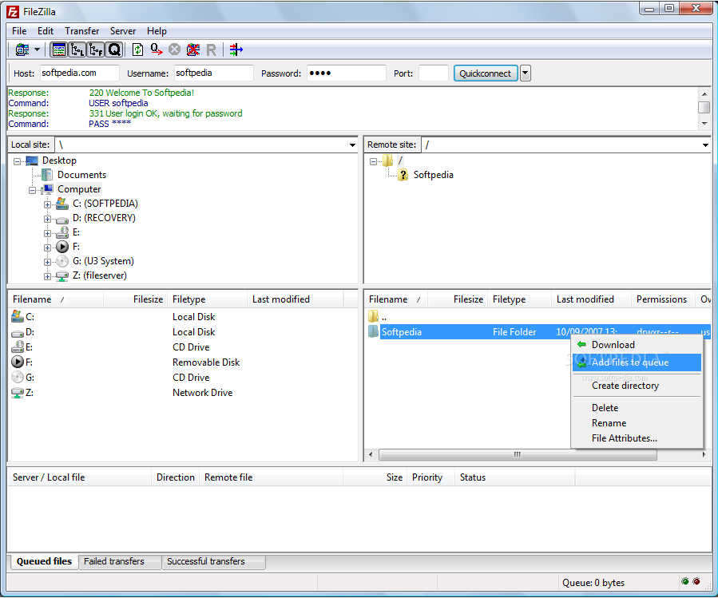This screenshot has height=598, width=718.
Task: Select the D: Local Disk row icon
Action: coord(18,333)
